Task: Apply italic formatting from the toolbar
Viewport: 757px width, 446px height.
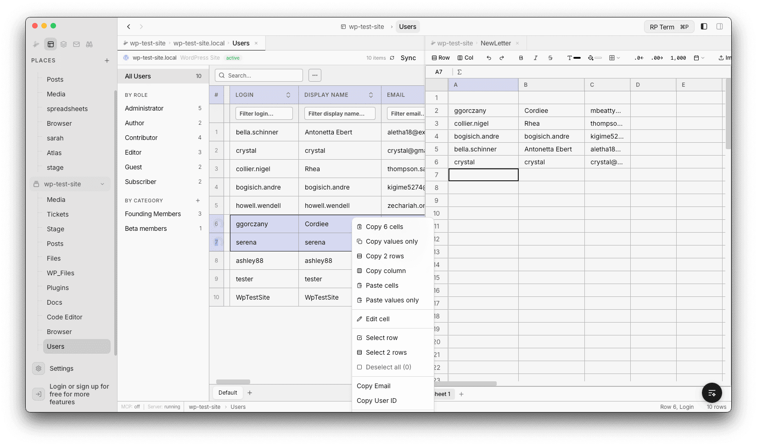Action: pyautogui.click(x=535, y=58)
